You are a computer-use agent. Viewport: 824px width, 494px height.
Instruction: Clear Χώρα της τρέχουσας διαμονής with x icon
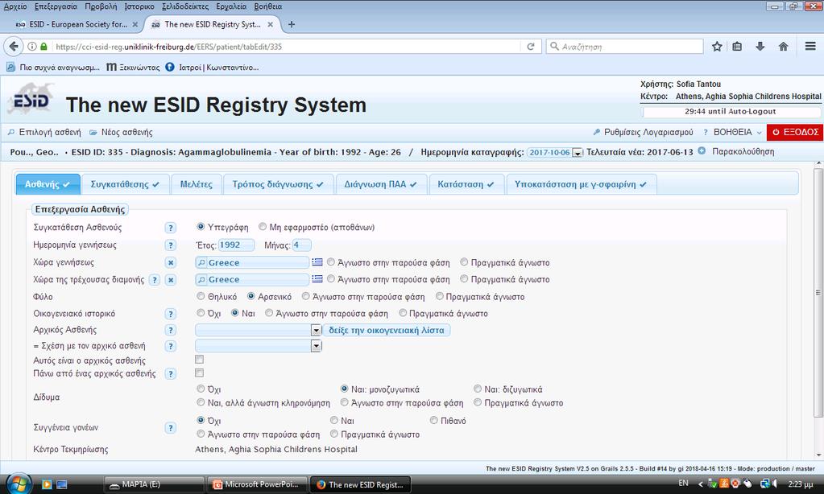170,280
